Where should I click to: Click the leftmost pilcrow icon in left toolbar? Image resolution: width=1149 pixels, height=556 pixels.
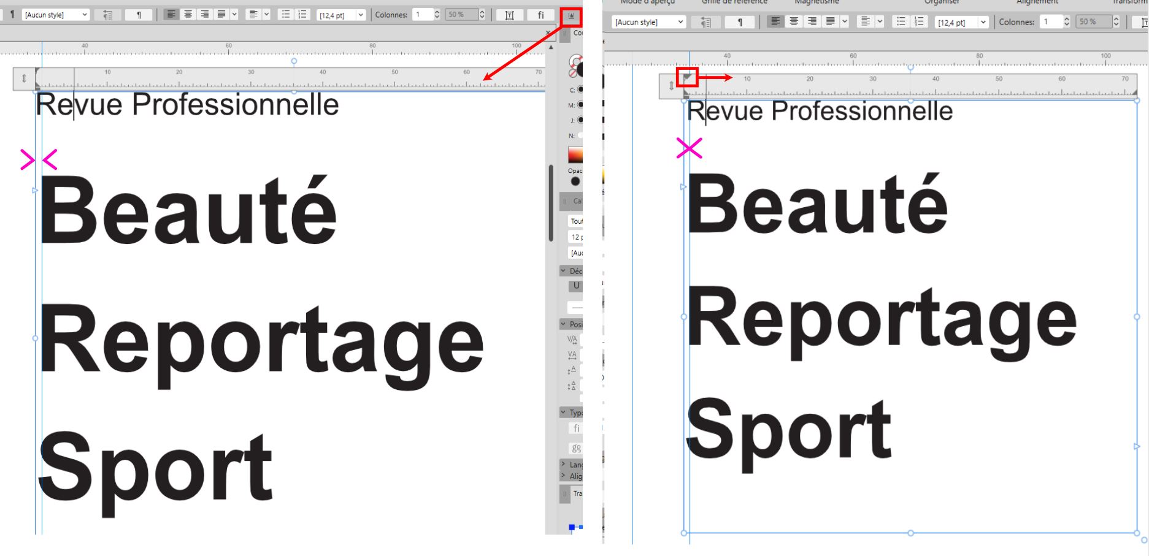[x=12, y=15]
